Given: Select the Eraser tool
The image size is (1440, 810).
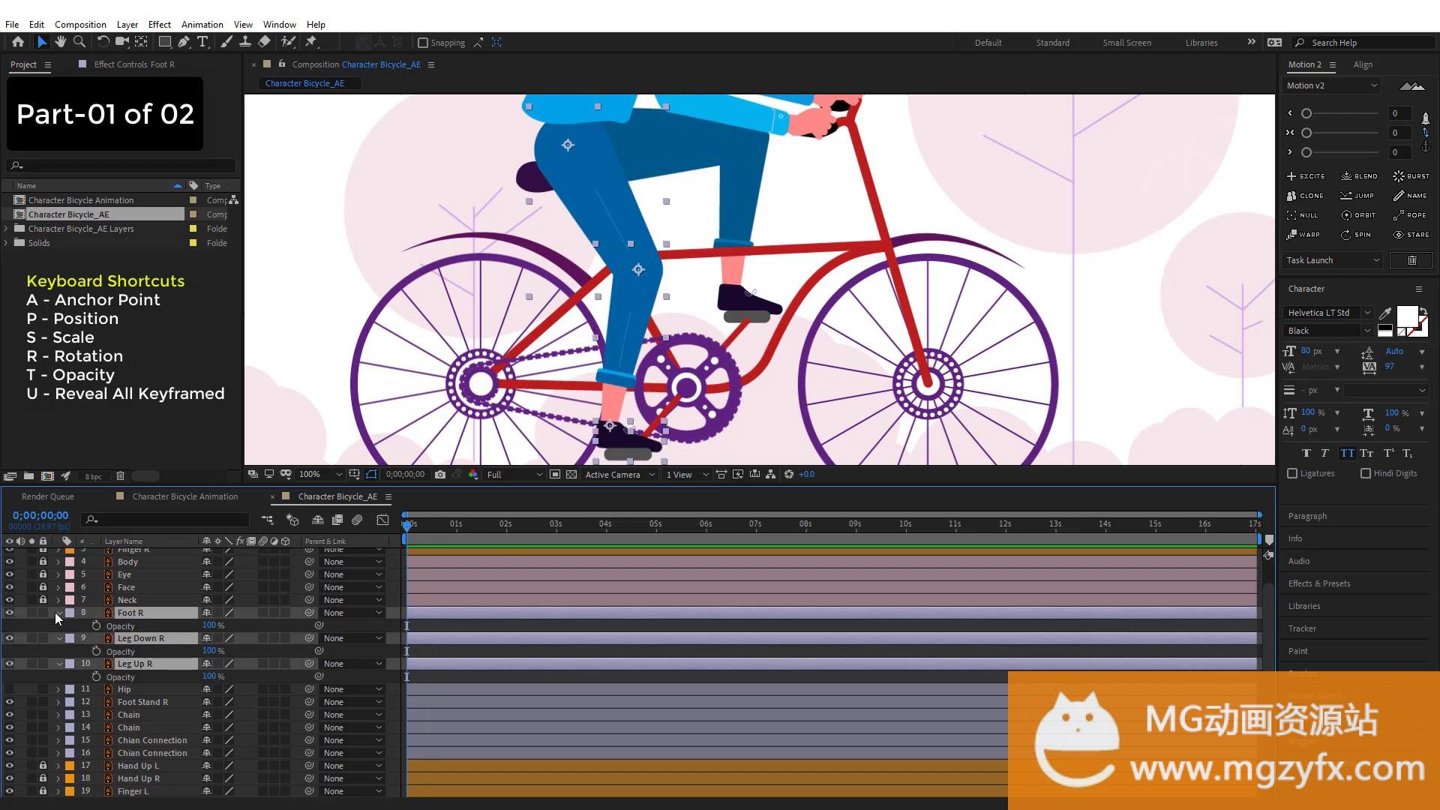Looking at the screenshot, I should [x=264, y=42].
